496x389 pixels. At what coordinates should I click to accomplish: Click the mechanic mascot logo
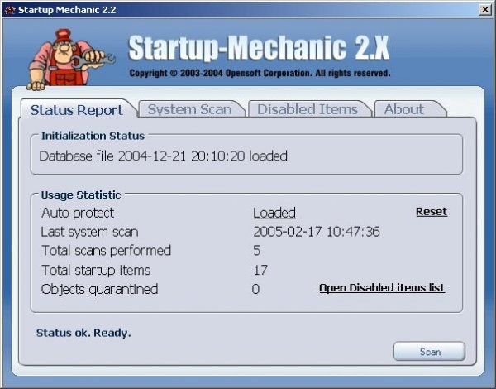coord(71,60)
